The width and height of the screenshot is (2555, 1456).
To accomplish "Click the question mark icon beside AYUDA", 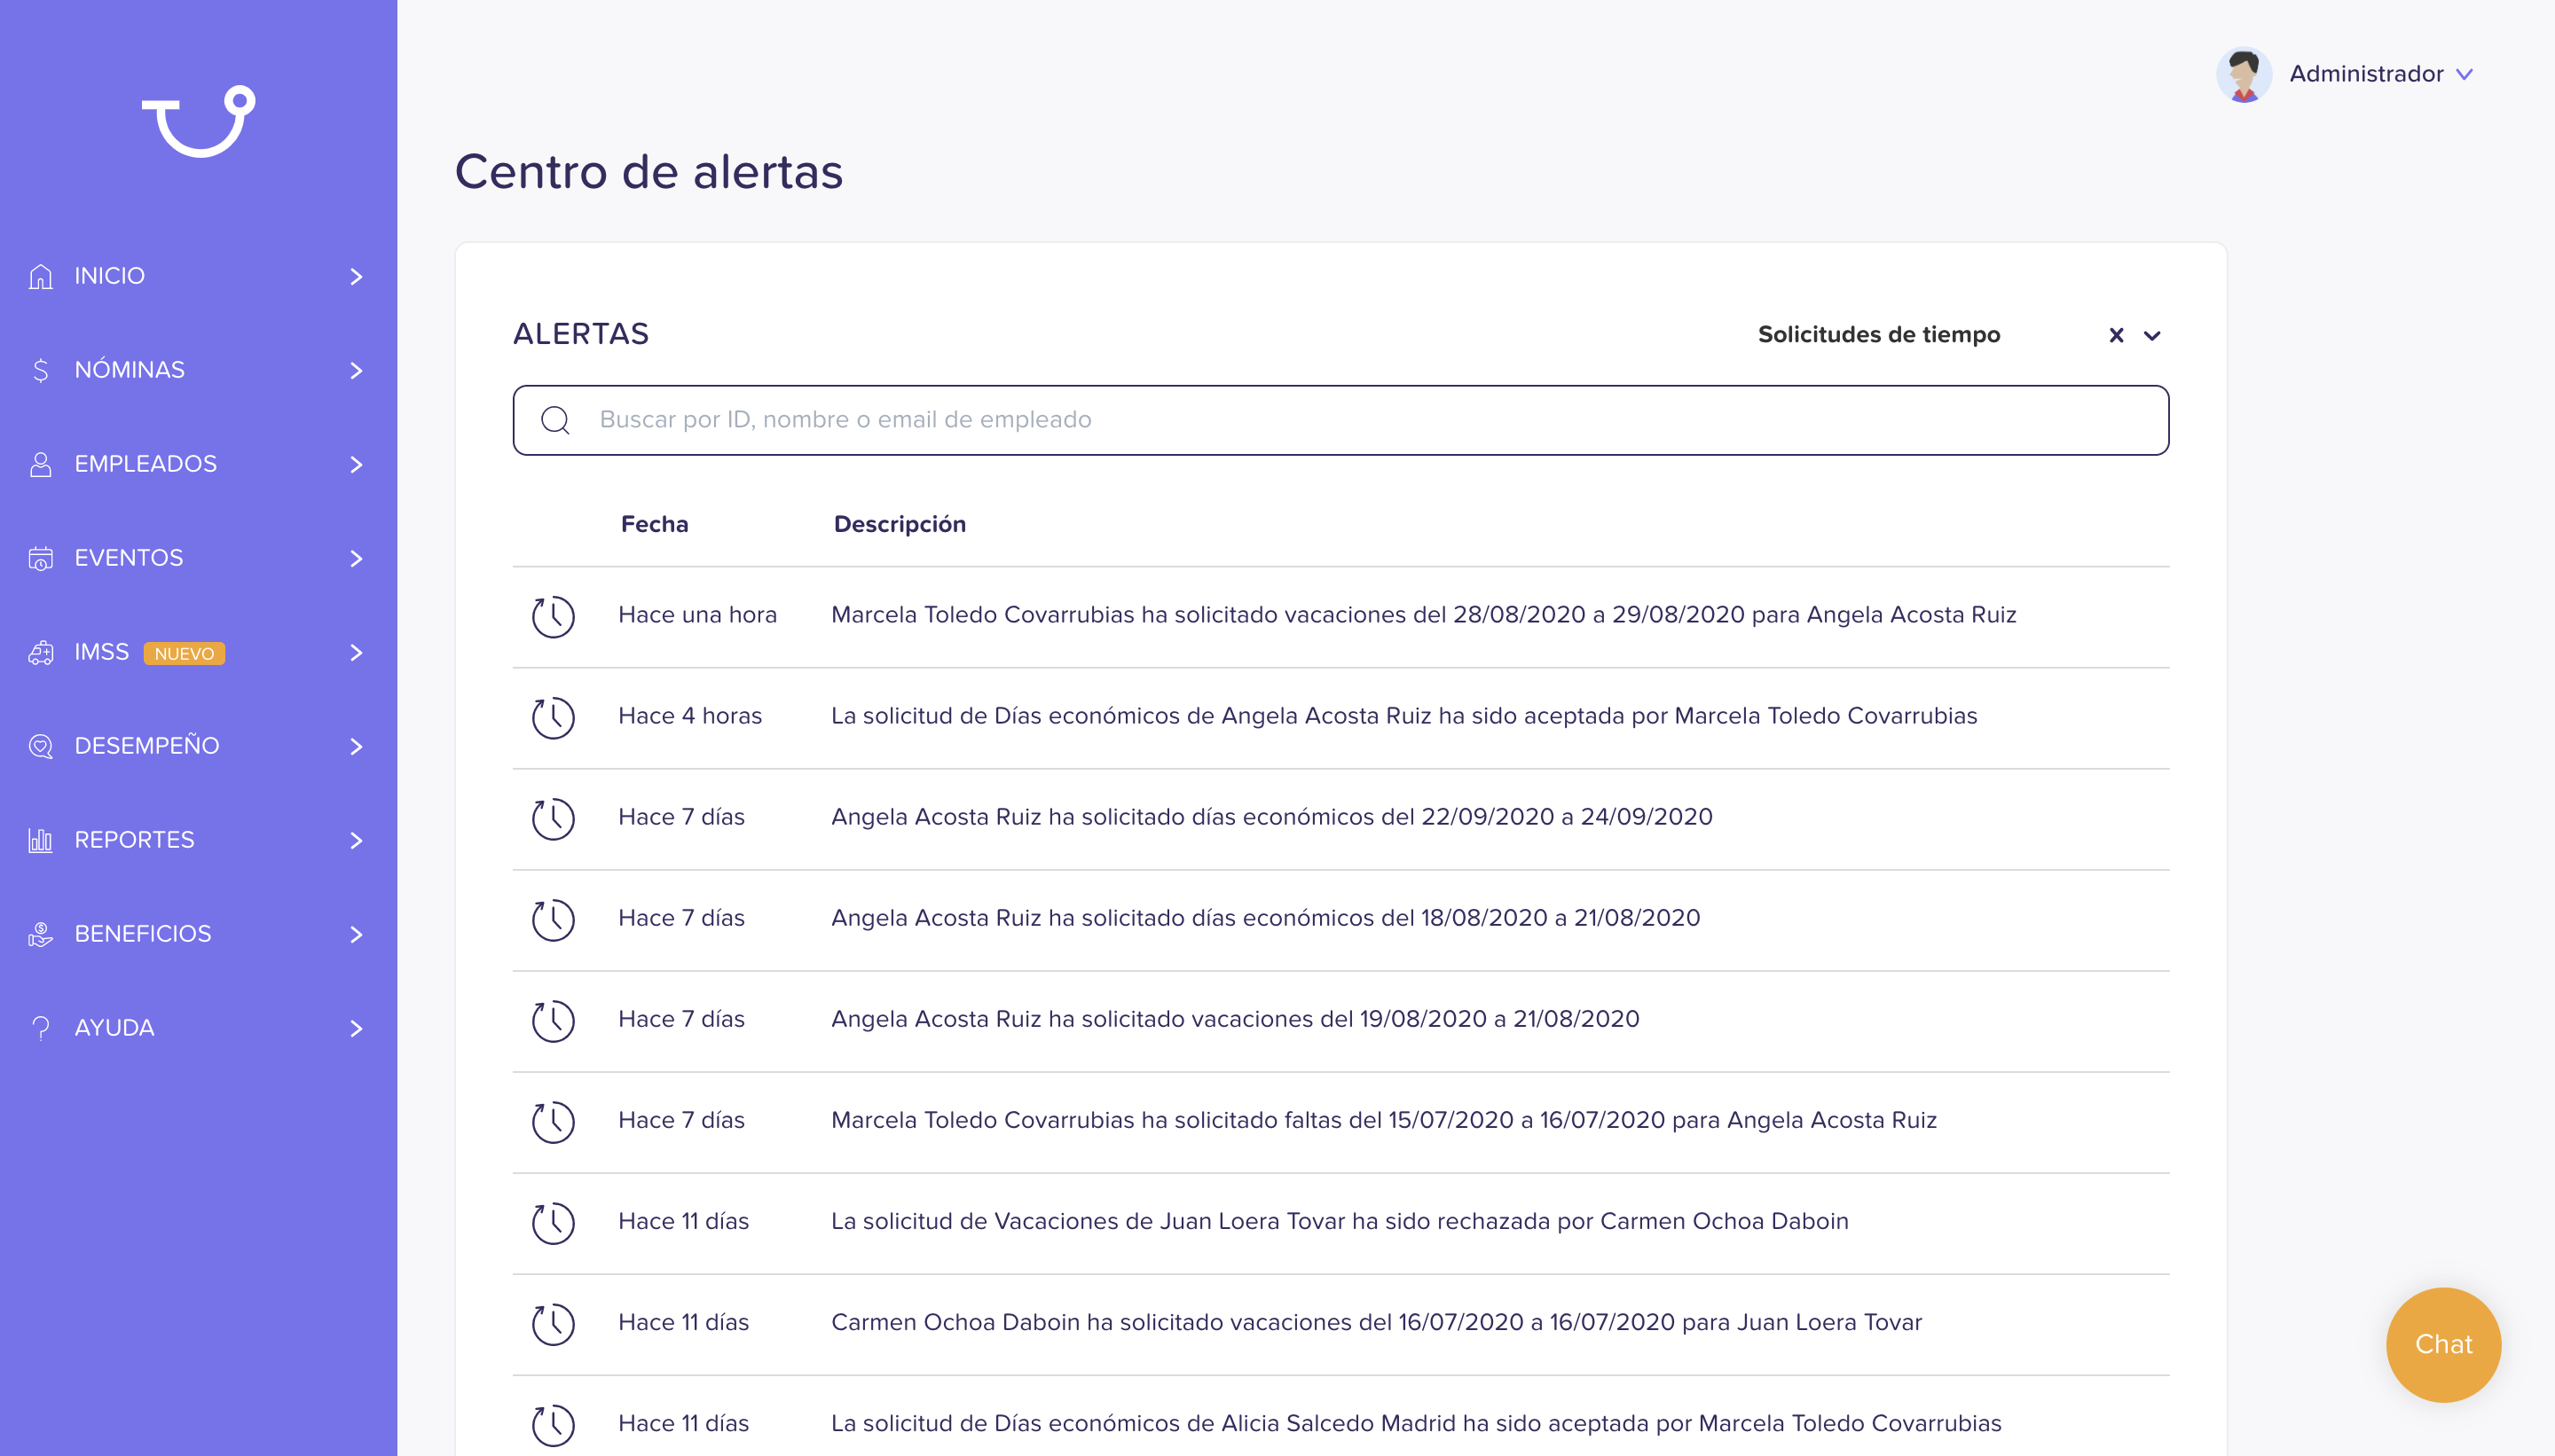I will pos(41,1028).
